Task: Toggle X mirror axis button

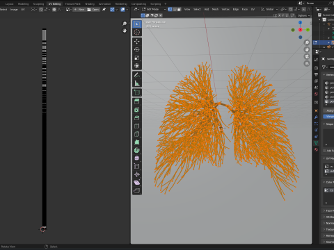Action: coord(279,15)
